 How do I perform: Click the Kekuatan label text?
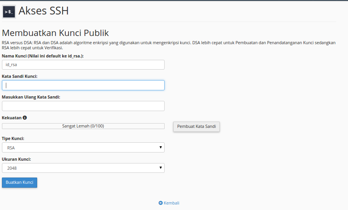coord(11,118)
